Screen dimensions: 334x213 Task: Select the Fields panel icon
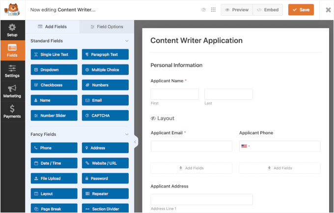[x=12, y=51]
